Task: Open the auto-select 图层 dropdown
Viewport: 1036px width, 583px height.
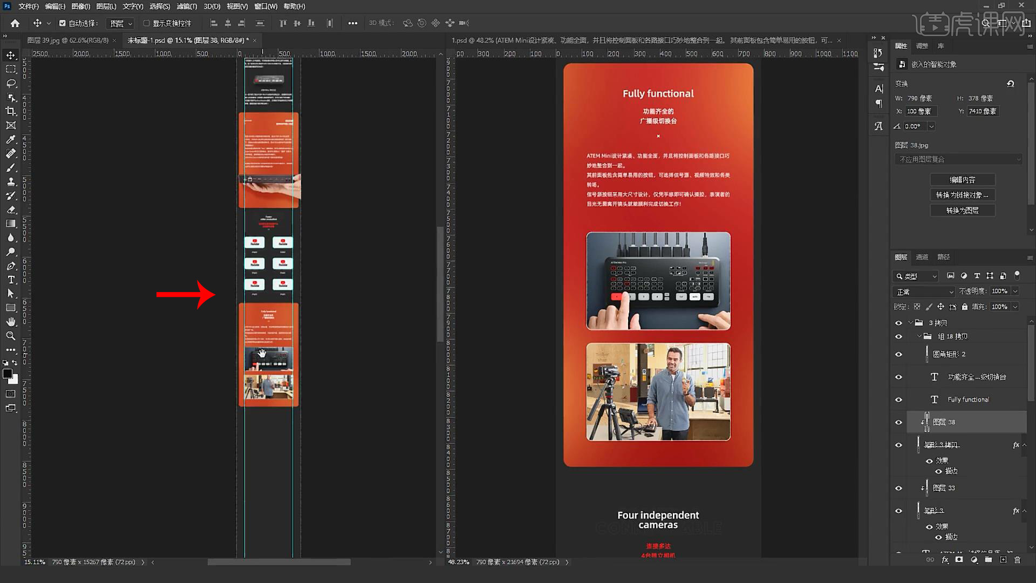Action: [x=120, y=23]
